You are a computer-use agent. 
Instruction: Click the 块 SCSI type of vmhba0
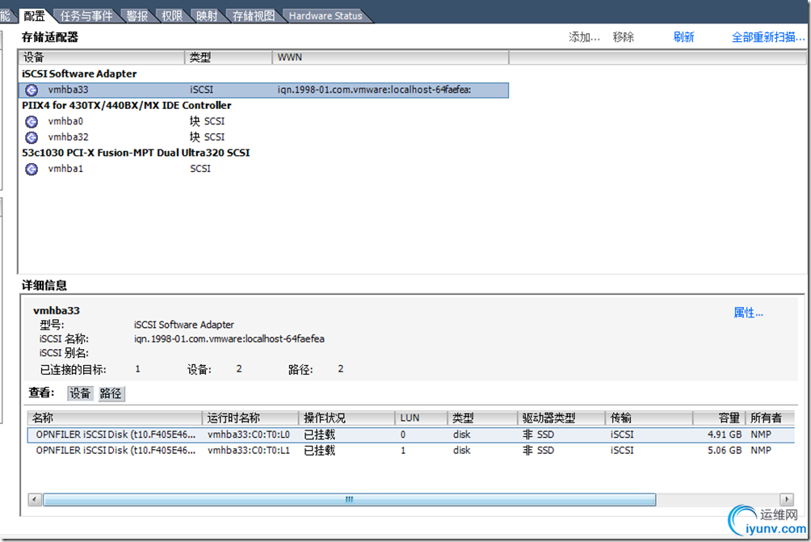(x=207, y=121)
